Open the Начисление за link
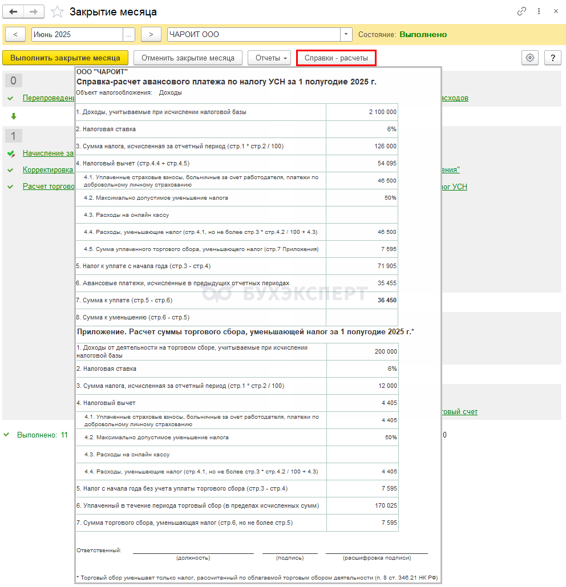This screenshot has width=566, height=587. 48,153
